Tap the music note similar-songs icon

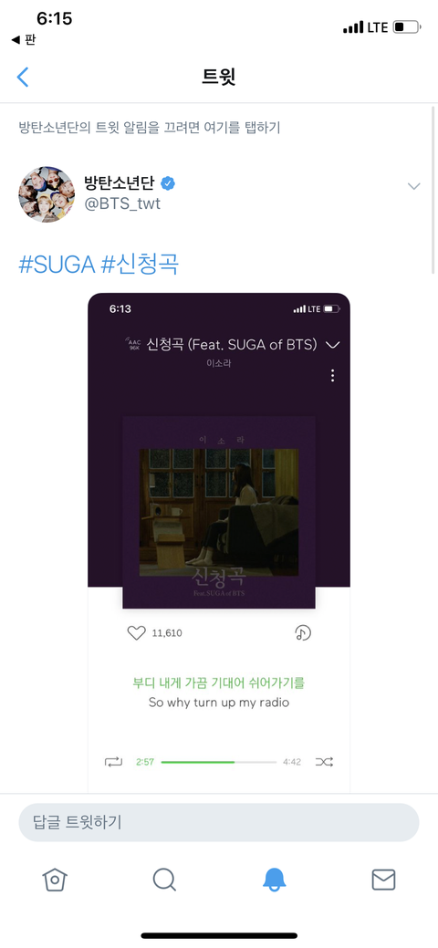click(302, 632)
